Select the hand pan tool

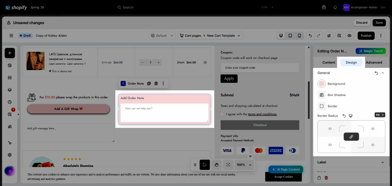pyautogui.click(x=217, y=165)
